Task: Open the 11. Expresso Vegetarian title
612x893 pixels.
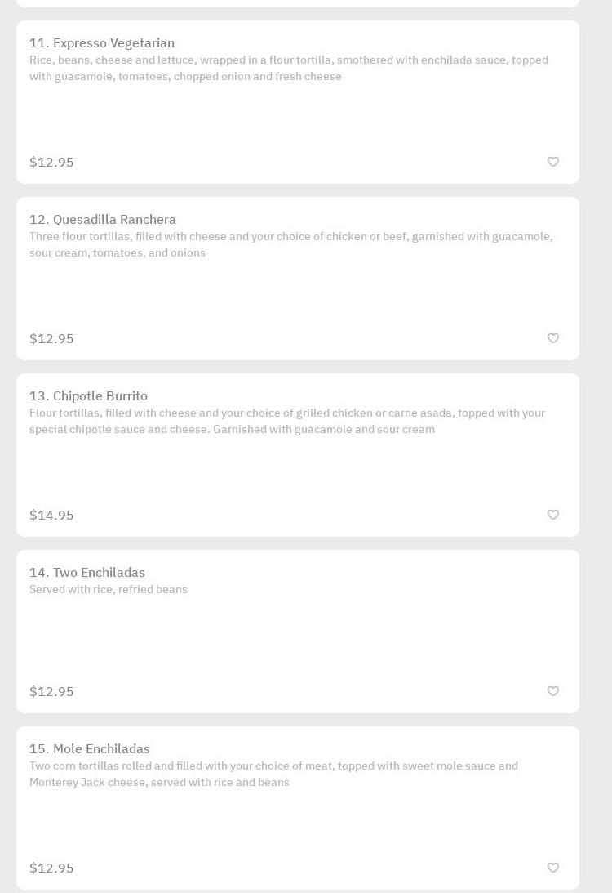Action: (102, 43)
